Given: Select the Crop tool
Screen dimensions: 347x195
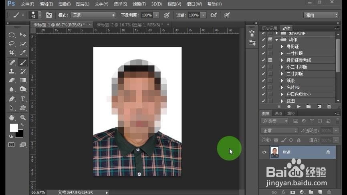Looking at the screenshot, I should (x=12, y=53).
